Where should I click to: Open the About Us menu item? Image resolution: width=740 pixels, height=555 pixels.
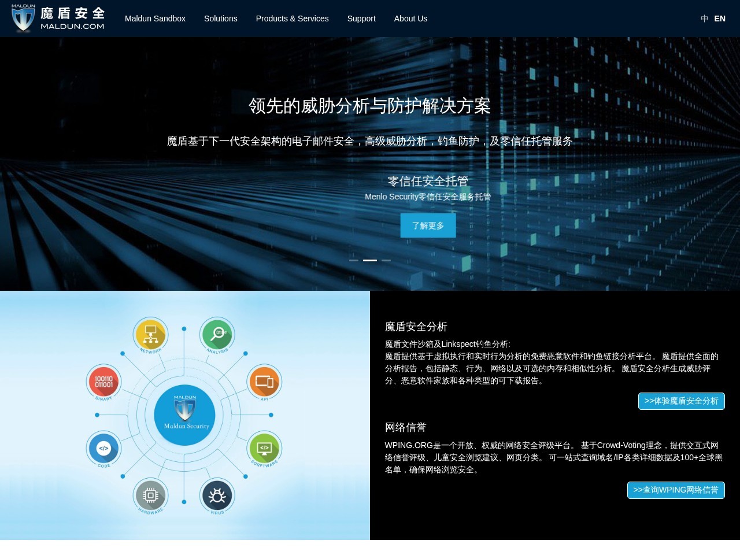click(x=410, y=18)
